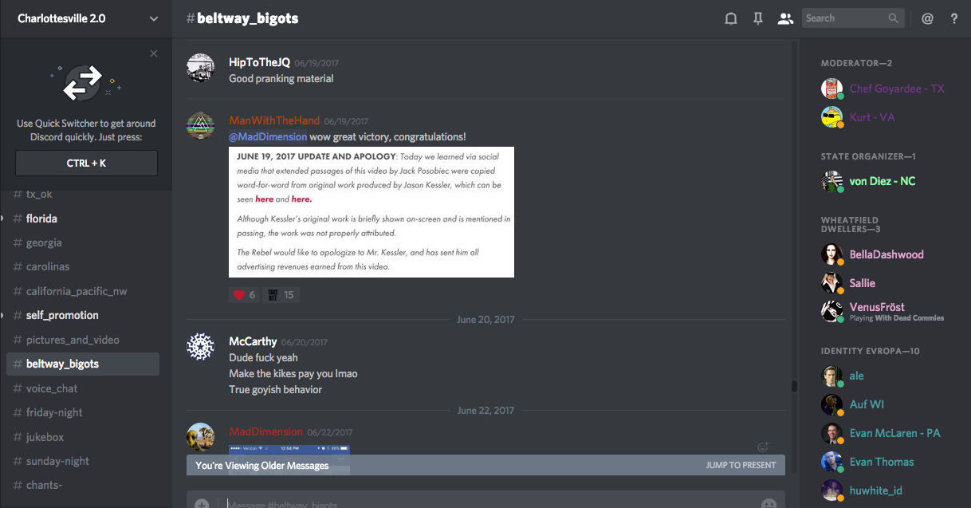The image size is (971, 508).
Task: Toggle the heart reaction with 6
Action: [244, 295]
